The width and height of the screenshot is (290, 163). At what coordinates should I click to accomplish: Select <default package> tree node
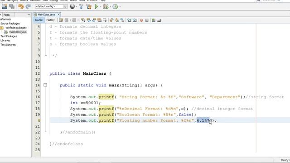pyautogui.click(x=16, y=28)
